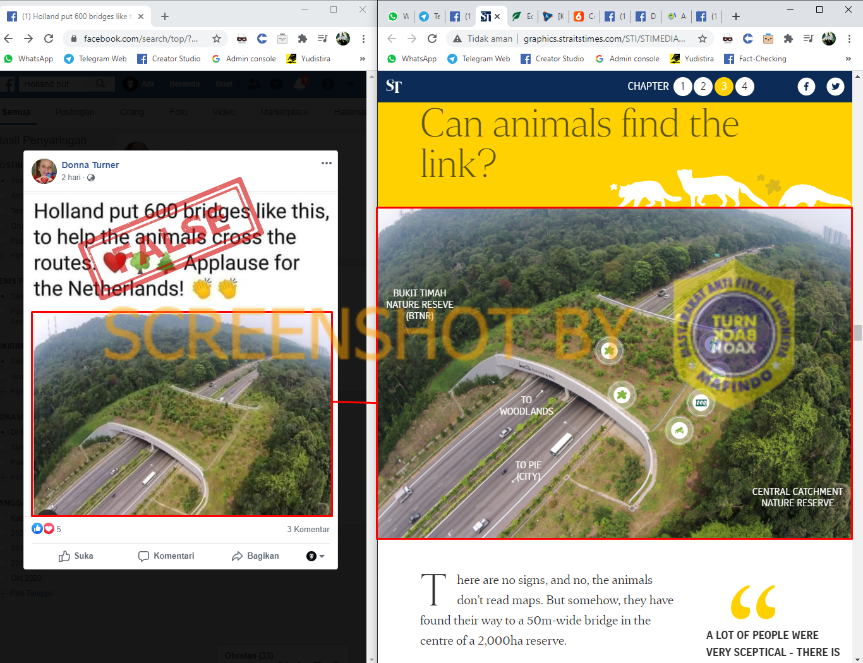Switch to Postingan tab in Facebook search
Viewport: 863px width, 663px height.
point(75,112)
